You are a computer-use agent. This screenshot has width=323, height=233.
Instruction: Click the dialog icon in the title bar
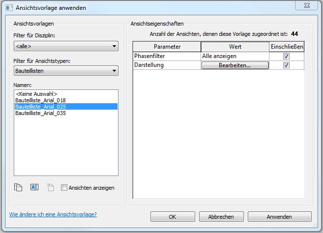tap(8, 8)
